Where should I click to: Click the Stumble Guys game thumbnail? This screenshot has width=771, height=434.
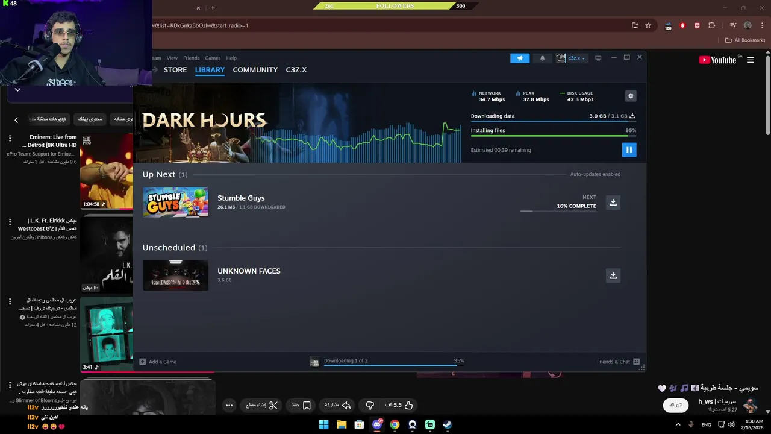click(x=176, y=202)
